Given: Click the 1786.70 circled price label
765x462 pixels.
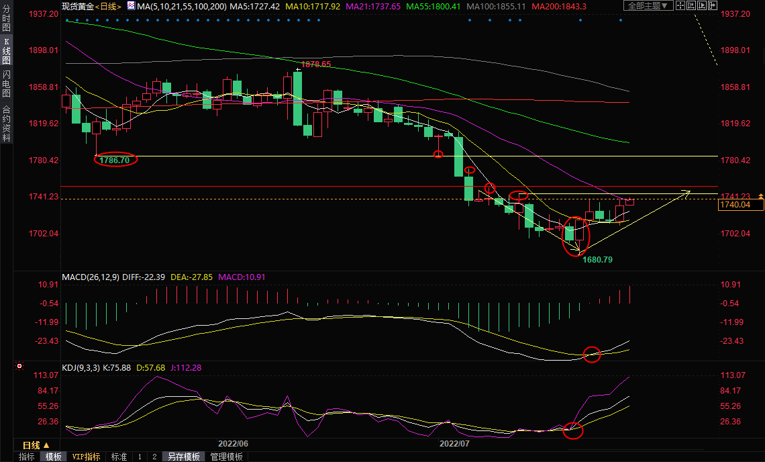Looking at the screenshot, I should pos(115,160).
